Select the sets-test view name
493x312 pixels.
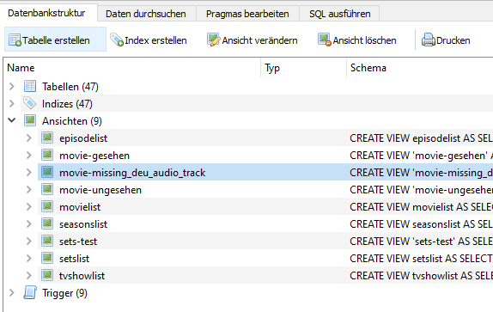78,242
